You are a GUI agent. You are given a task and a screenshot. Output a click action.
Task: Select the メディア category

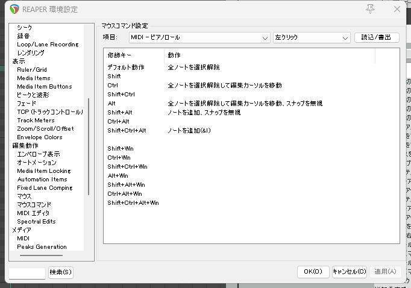tap(22, 230)
